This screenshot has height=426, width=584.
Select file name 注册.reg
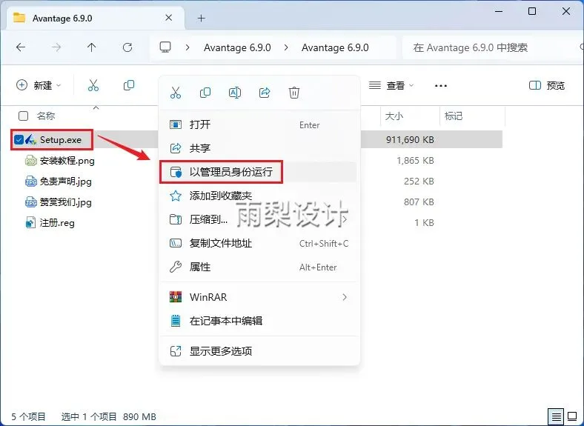(57, 223)
